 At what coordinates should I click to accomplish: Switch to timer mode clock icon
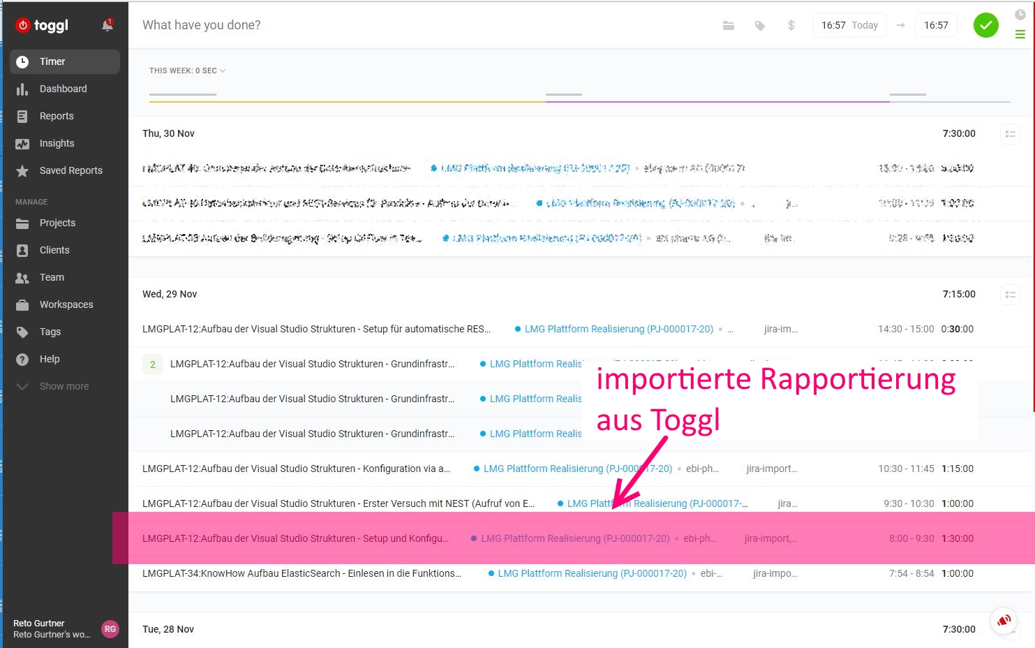(x=1020, y=15)
